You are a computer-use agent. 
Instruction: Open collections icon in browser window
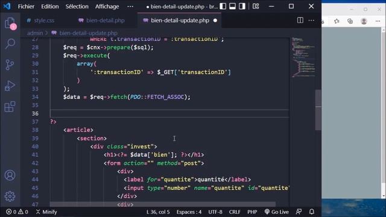350,21
